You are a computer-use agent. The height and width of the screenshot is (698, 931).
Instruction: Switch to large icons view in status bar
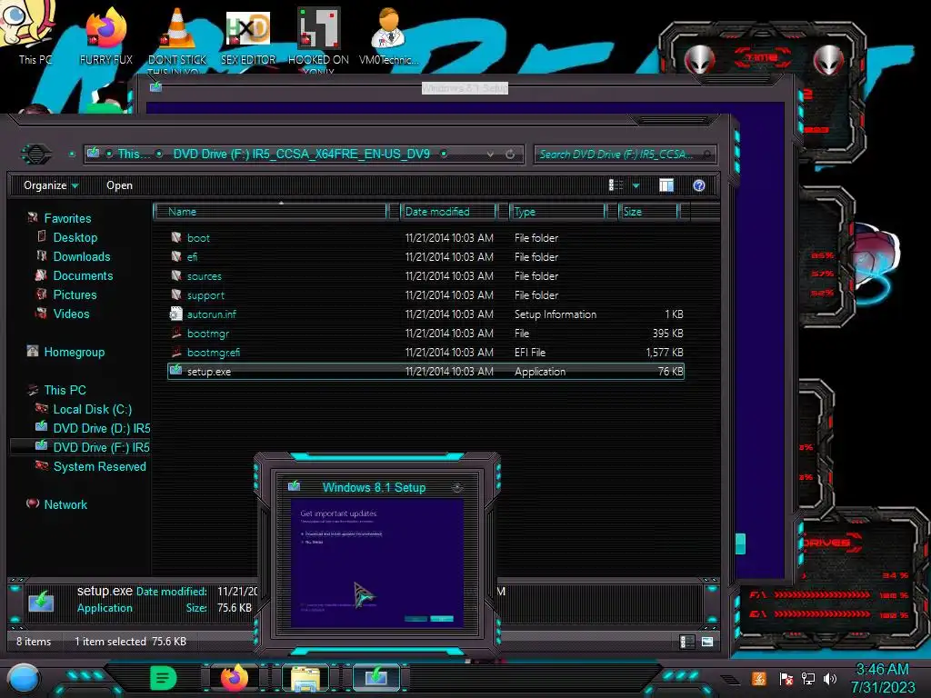pyautogui.click(x=707, y=642)
